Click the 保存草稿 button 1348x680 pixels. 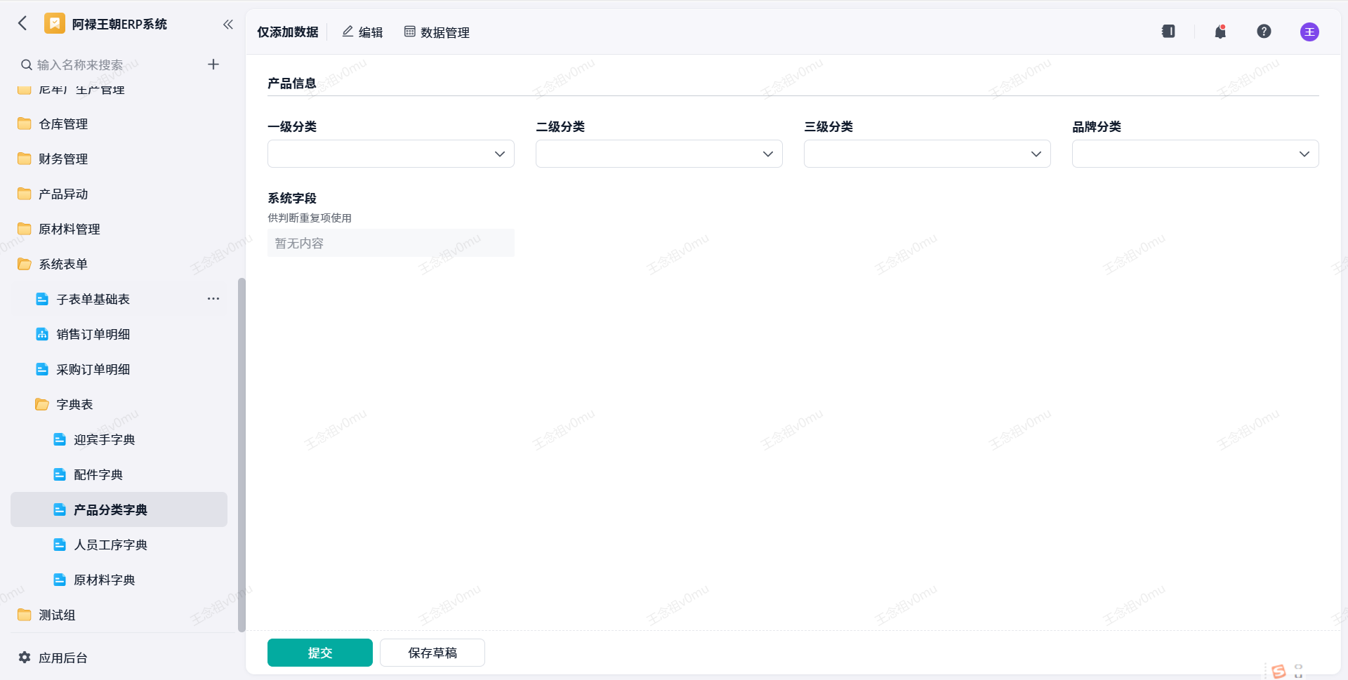pos(432,653)
